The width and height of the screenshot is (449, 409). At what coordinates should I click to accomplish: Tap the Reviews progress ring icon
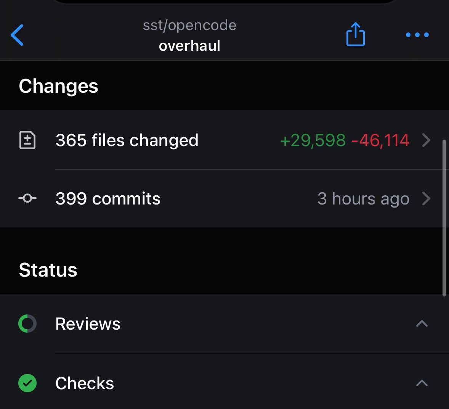[27, 324]
